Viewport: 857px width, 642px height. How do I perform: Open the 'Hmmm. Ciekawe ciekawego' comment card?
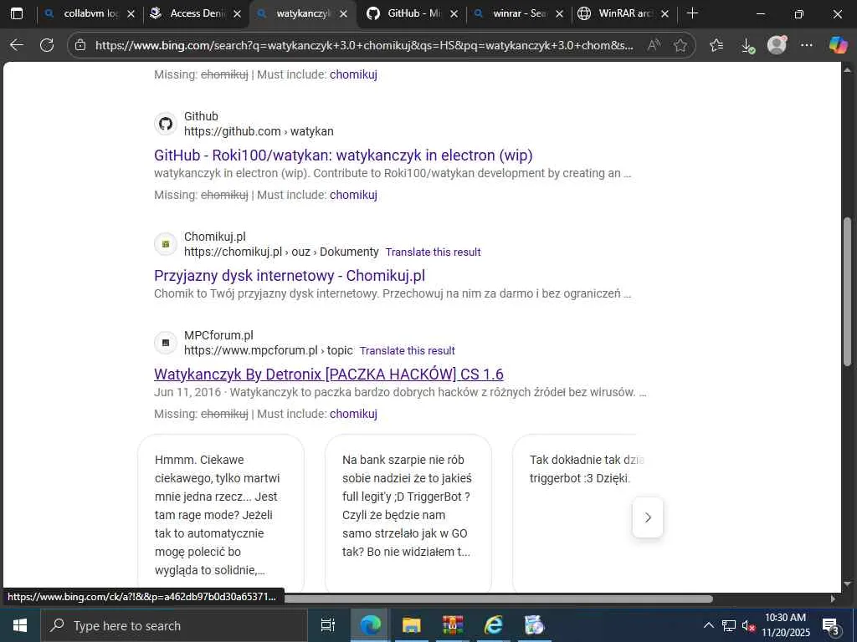pos(220,513)
